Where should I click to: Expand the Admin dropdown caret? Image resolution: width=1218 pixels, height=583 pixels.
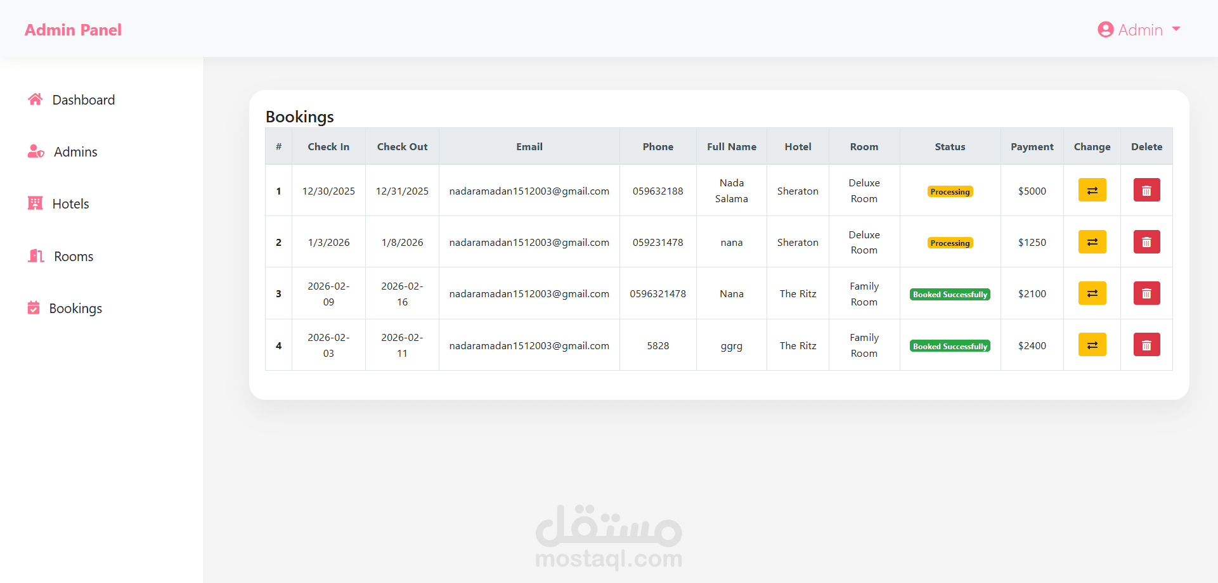pos(1176,29)
